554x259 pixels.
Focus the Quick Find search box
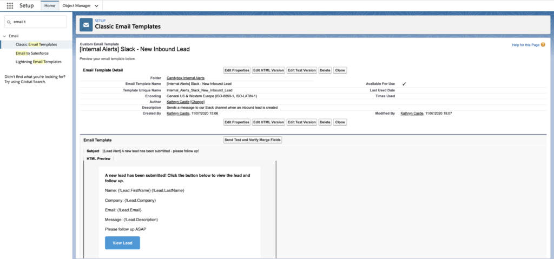35,22
